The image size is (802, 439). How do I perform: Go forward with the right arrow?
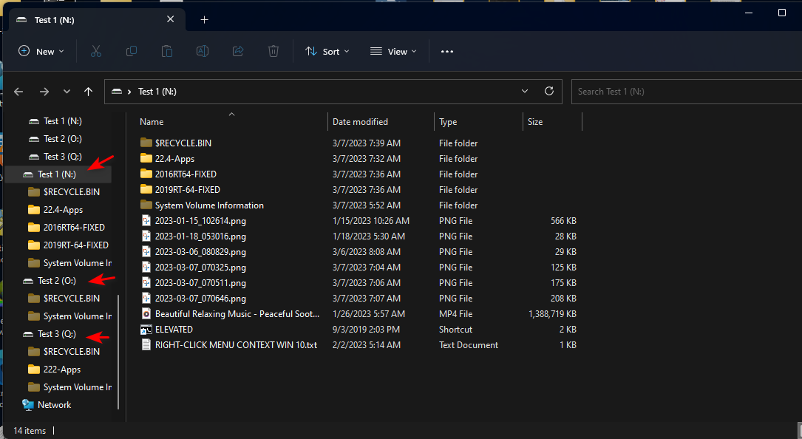[44, 92]
